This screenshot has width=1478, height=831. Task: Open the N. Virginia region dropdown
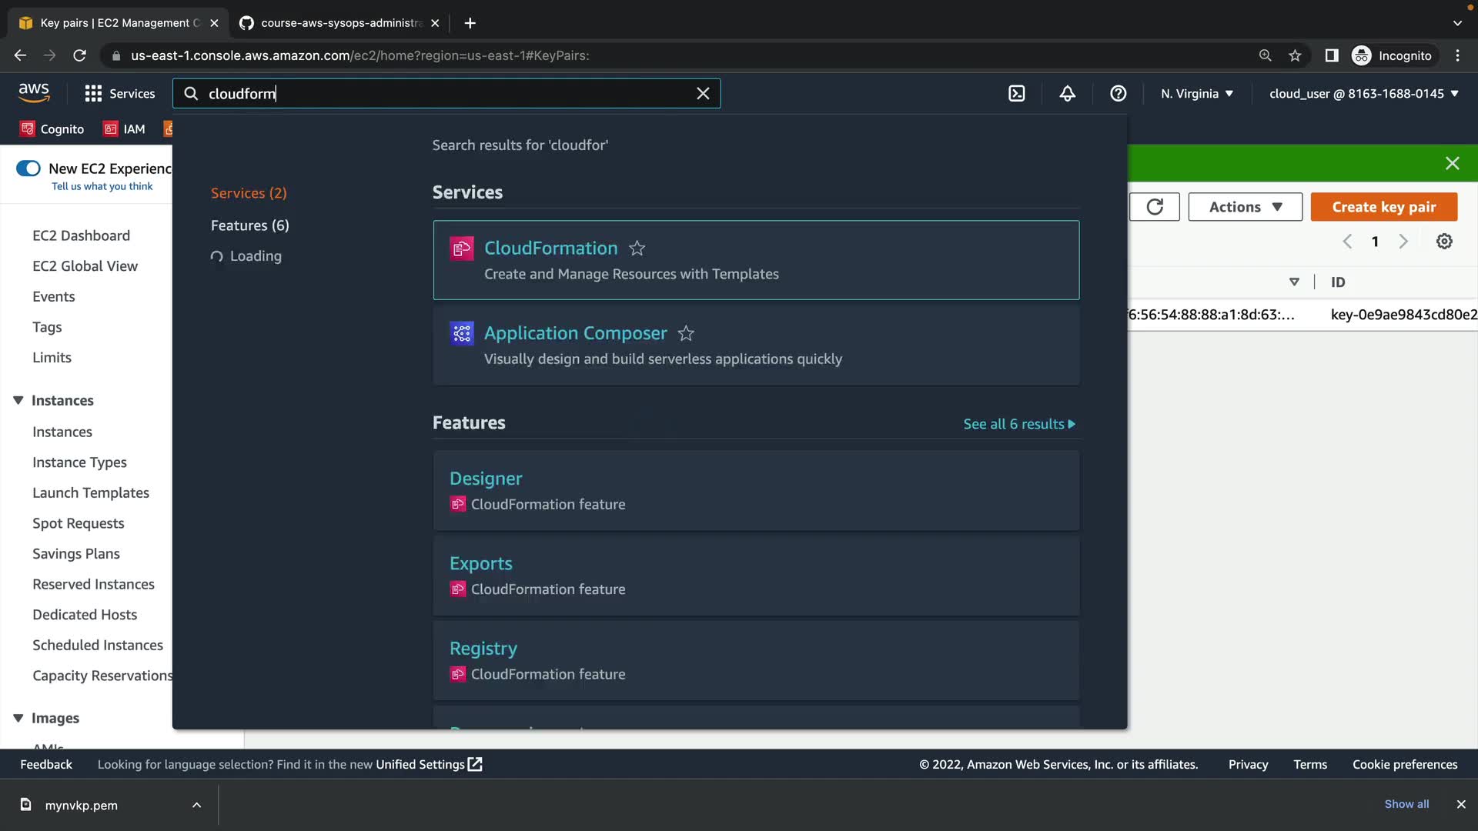[1196, 93]
